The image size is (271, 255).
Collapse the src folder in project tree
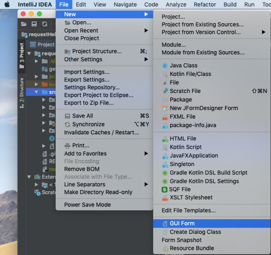click(x=36, y=92)
